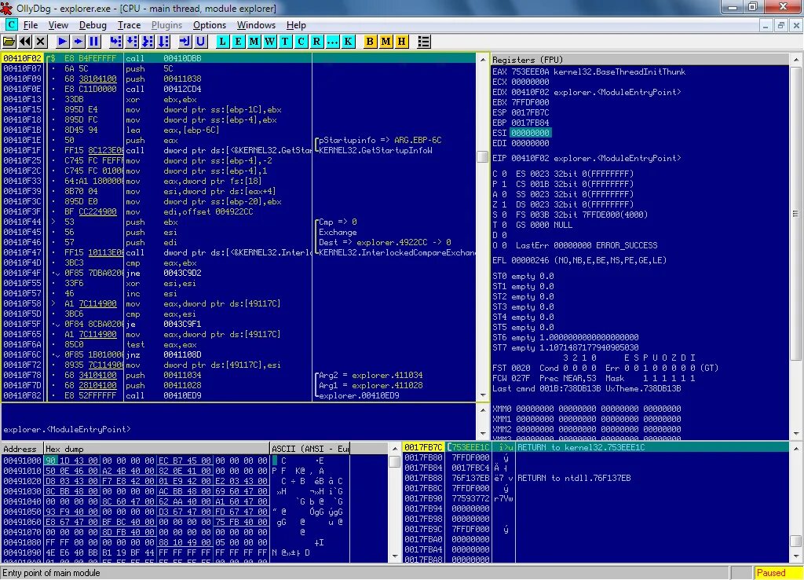Click the disassembly pane scrollbar thumb
The image size is (804, 580).
(x=482, y=156)
